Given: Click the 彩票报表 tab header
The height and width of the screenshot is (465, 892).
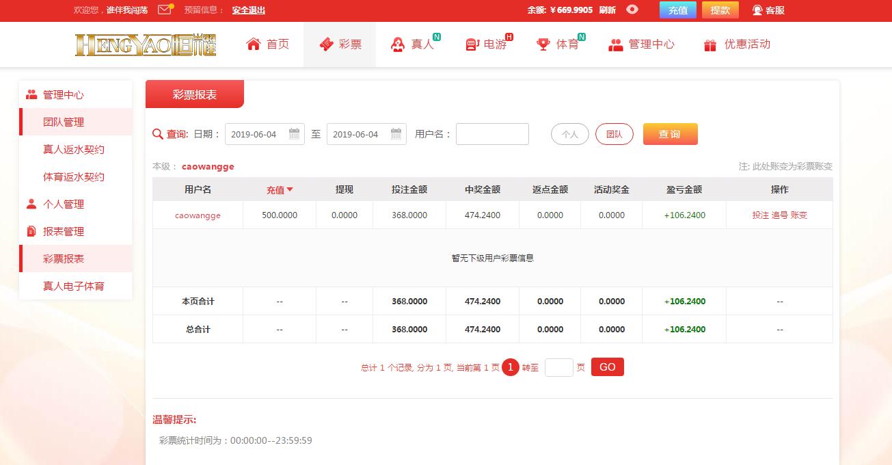Looking at the screenshot, I should [195, 94].
